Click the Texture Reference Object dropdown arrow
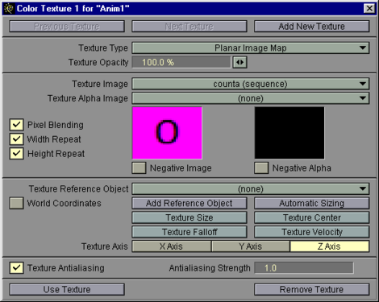 coord(363,189)
